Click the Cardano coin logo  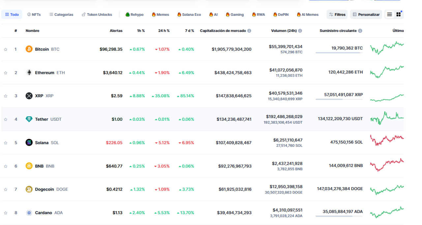(x=29, y=213)
